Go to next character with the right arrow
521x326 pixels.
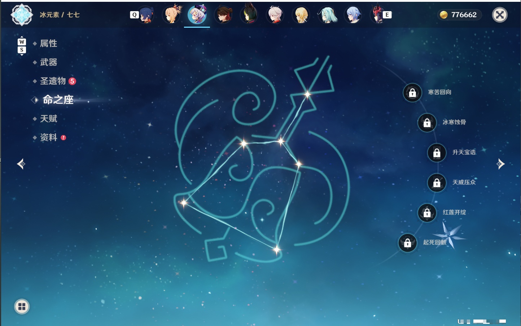click(500, 164)
